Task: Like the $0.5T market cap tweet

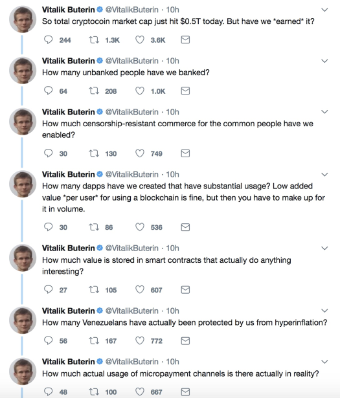Action: pyautogui.click(x=140, y=40)
